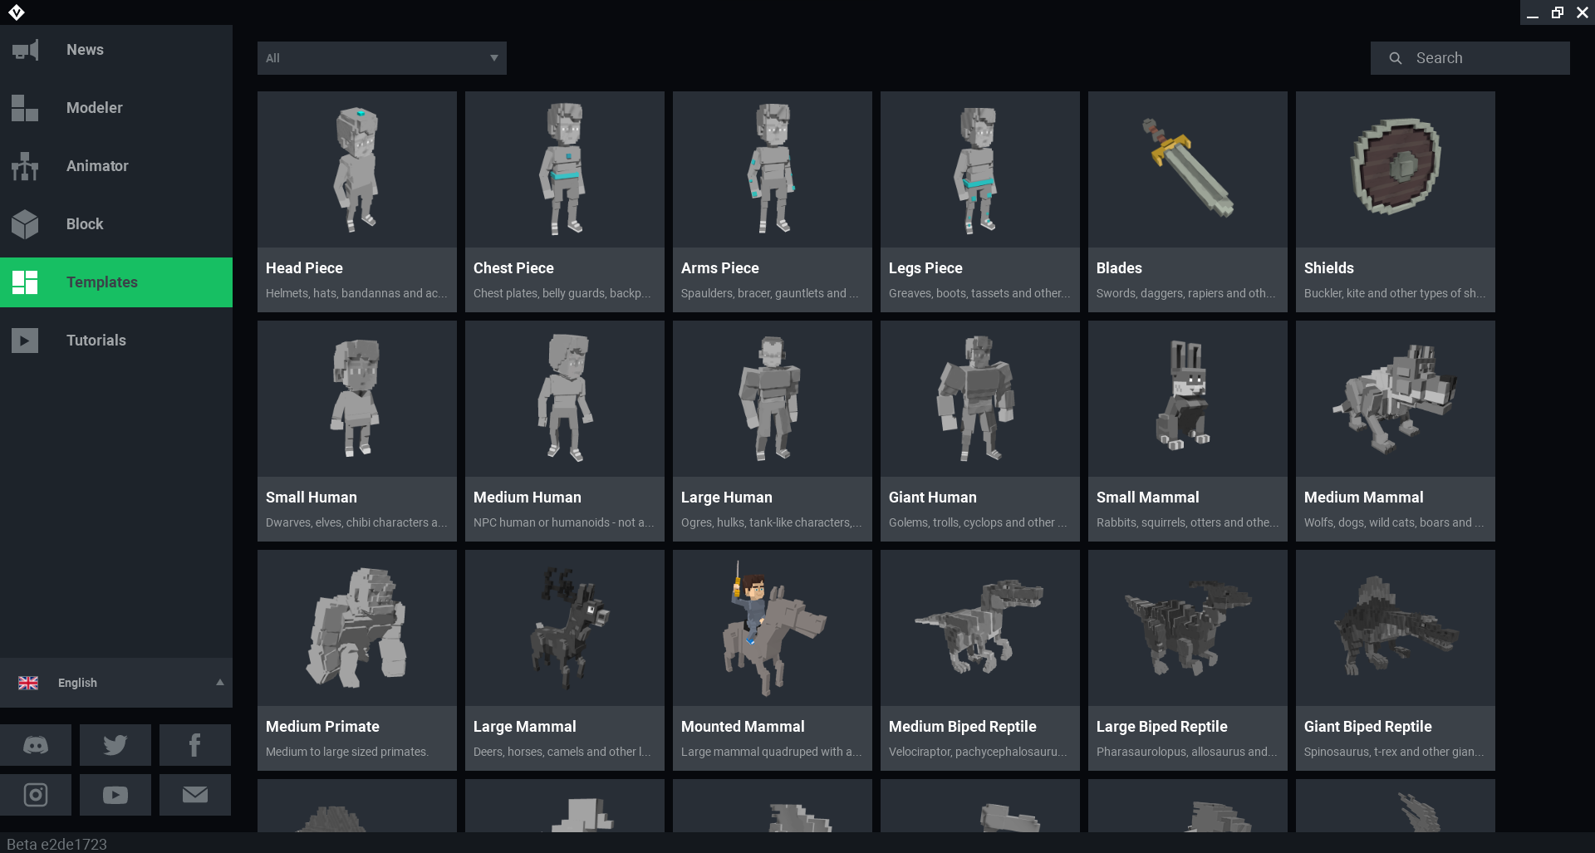This screenshot has height=853, width=1595.
Task: Switch to the Modeler section
Action: click(x=94, y=108)
